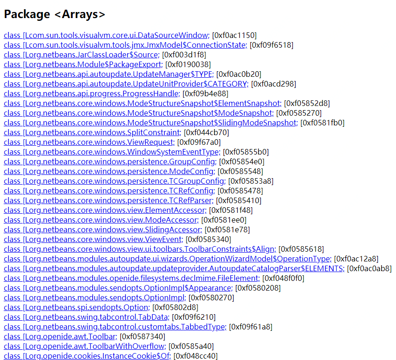396x360 pixels.
Task: Open persistence.GroupConfig class link
Action: click(x=110, y=162)
